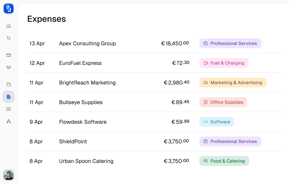
Task: Select the Software category tag
Action: pyautogui.click(x=217, y=122)
